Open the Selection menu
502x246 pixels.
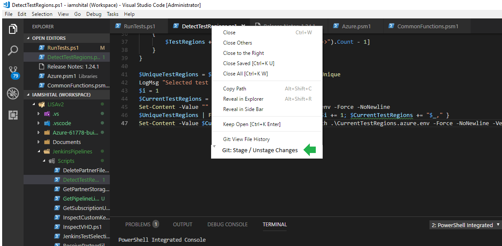pyautogui.click(x=42, y=14)
